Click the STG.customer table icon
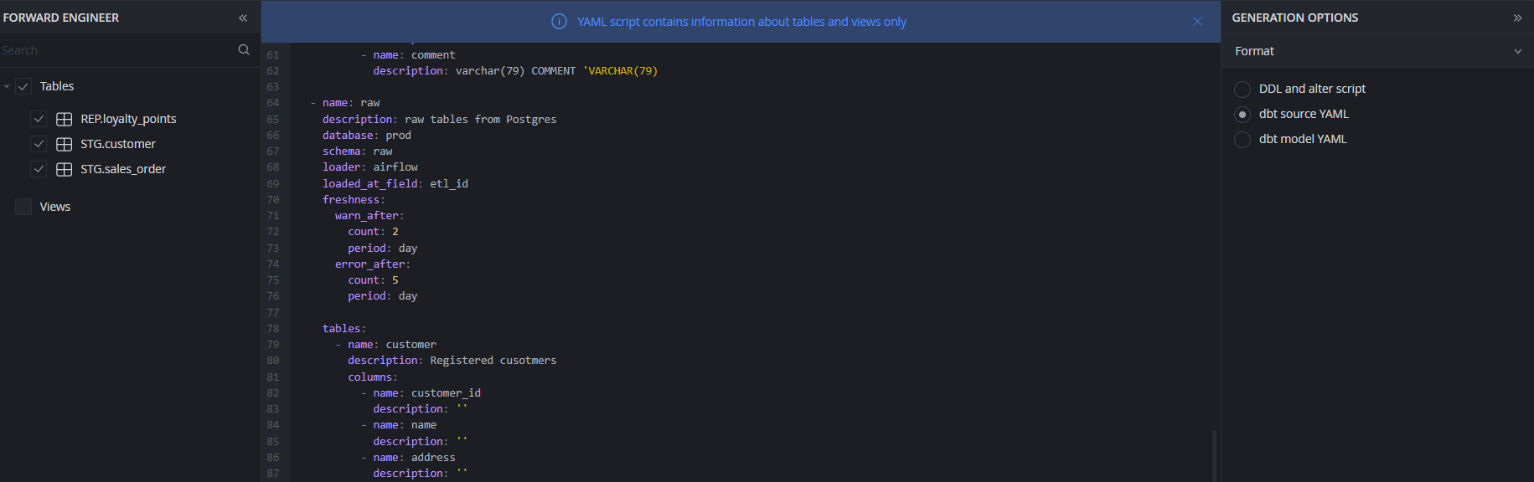Viewport: 1534px width, 482px height. click(64, 143)
